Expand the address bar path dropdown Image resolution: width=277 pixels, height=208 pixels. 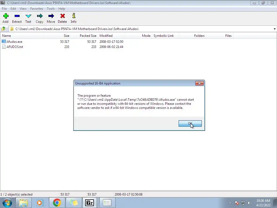pyautogui.click(x=275, y=29)
